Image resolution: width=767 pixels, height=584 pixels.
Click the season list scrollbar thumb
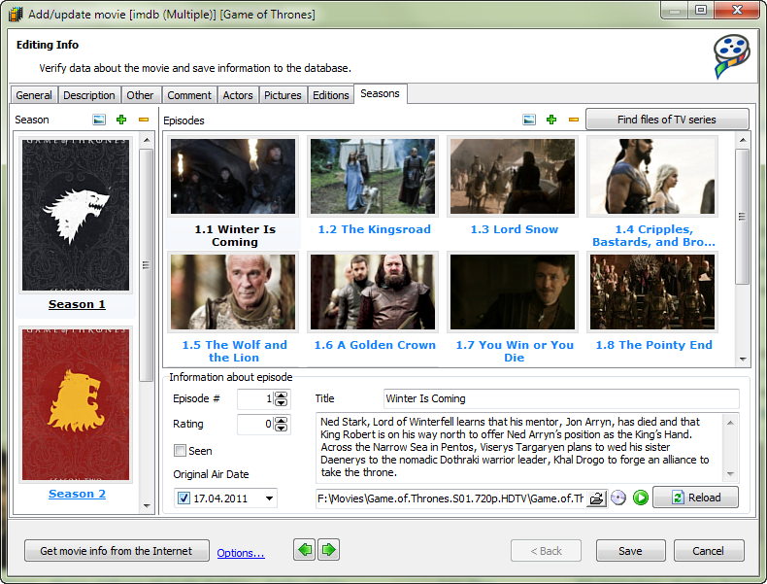[x=147, y=265]
